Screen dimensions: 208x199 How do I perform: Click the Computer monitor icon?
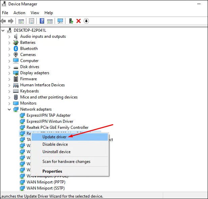pyautogui.click(x=16, y=61)
